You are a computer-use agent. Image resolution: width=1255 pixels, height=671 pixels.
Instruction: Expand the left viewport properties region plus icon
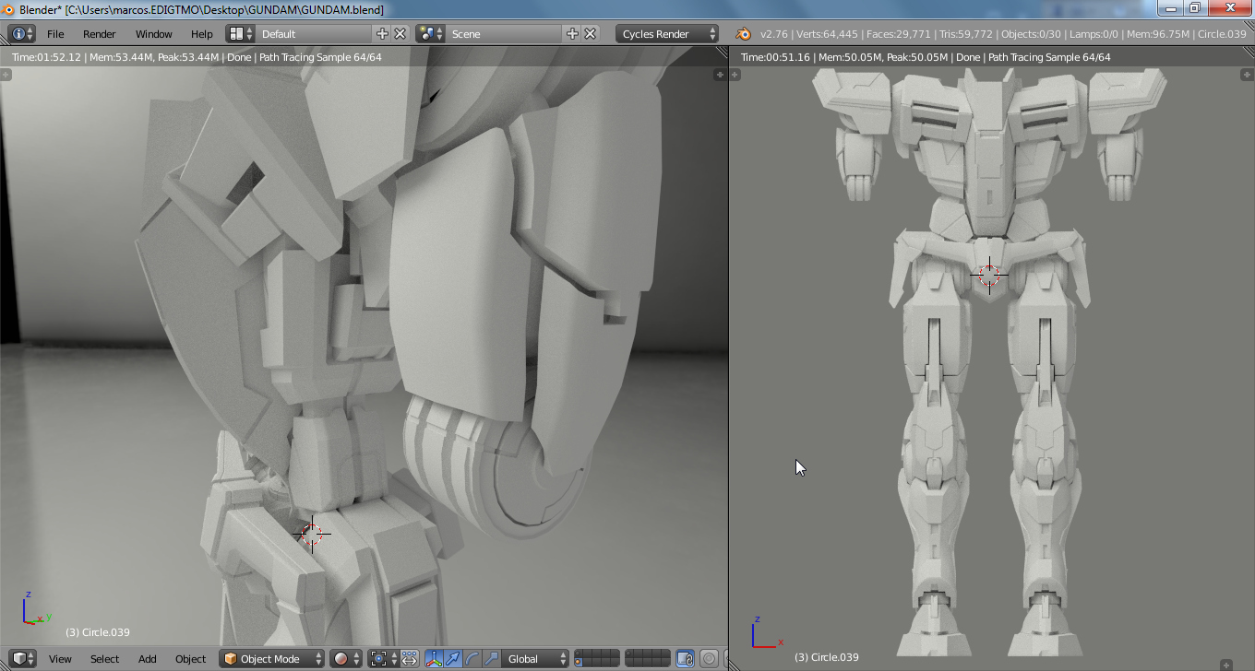pyautogui.click(x=720, y=75)
